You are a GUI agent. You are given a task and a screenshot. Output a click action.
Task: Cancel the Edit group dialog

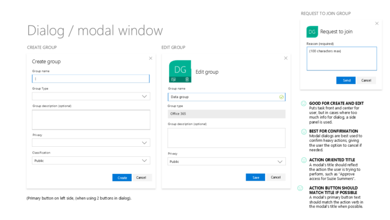[x=275, y=177]
